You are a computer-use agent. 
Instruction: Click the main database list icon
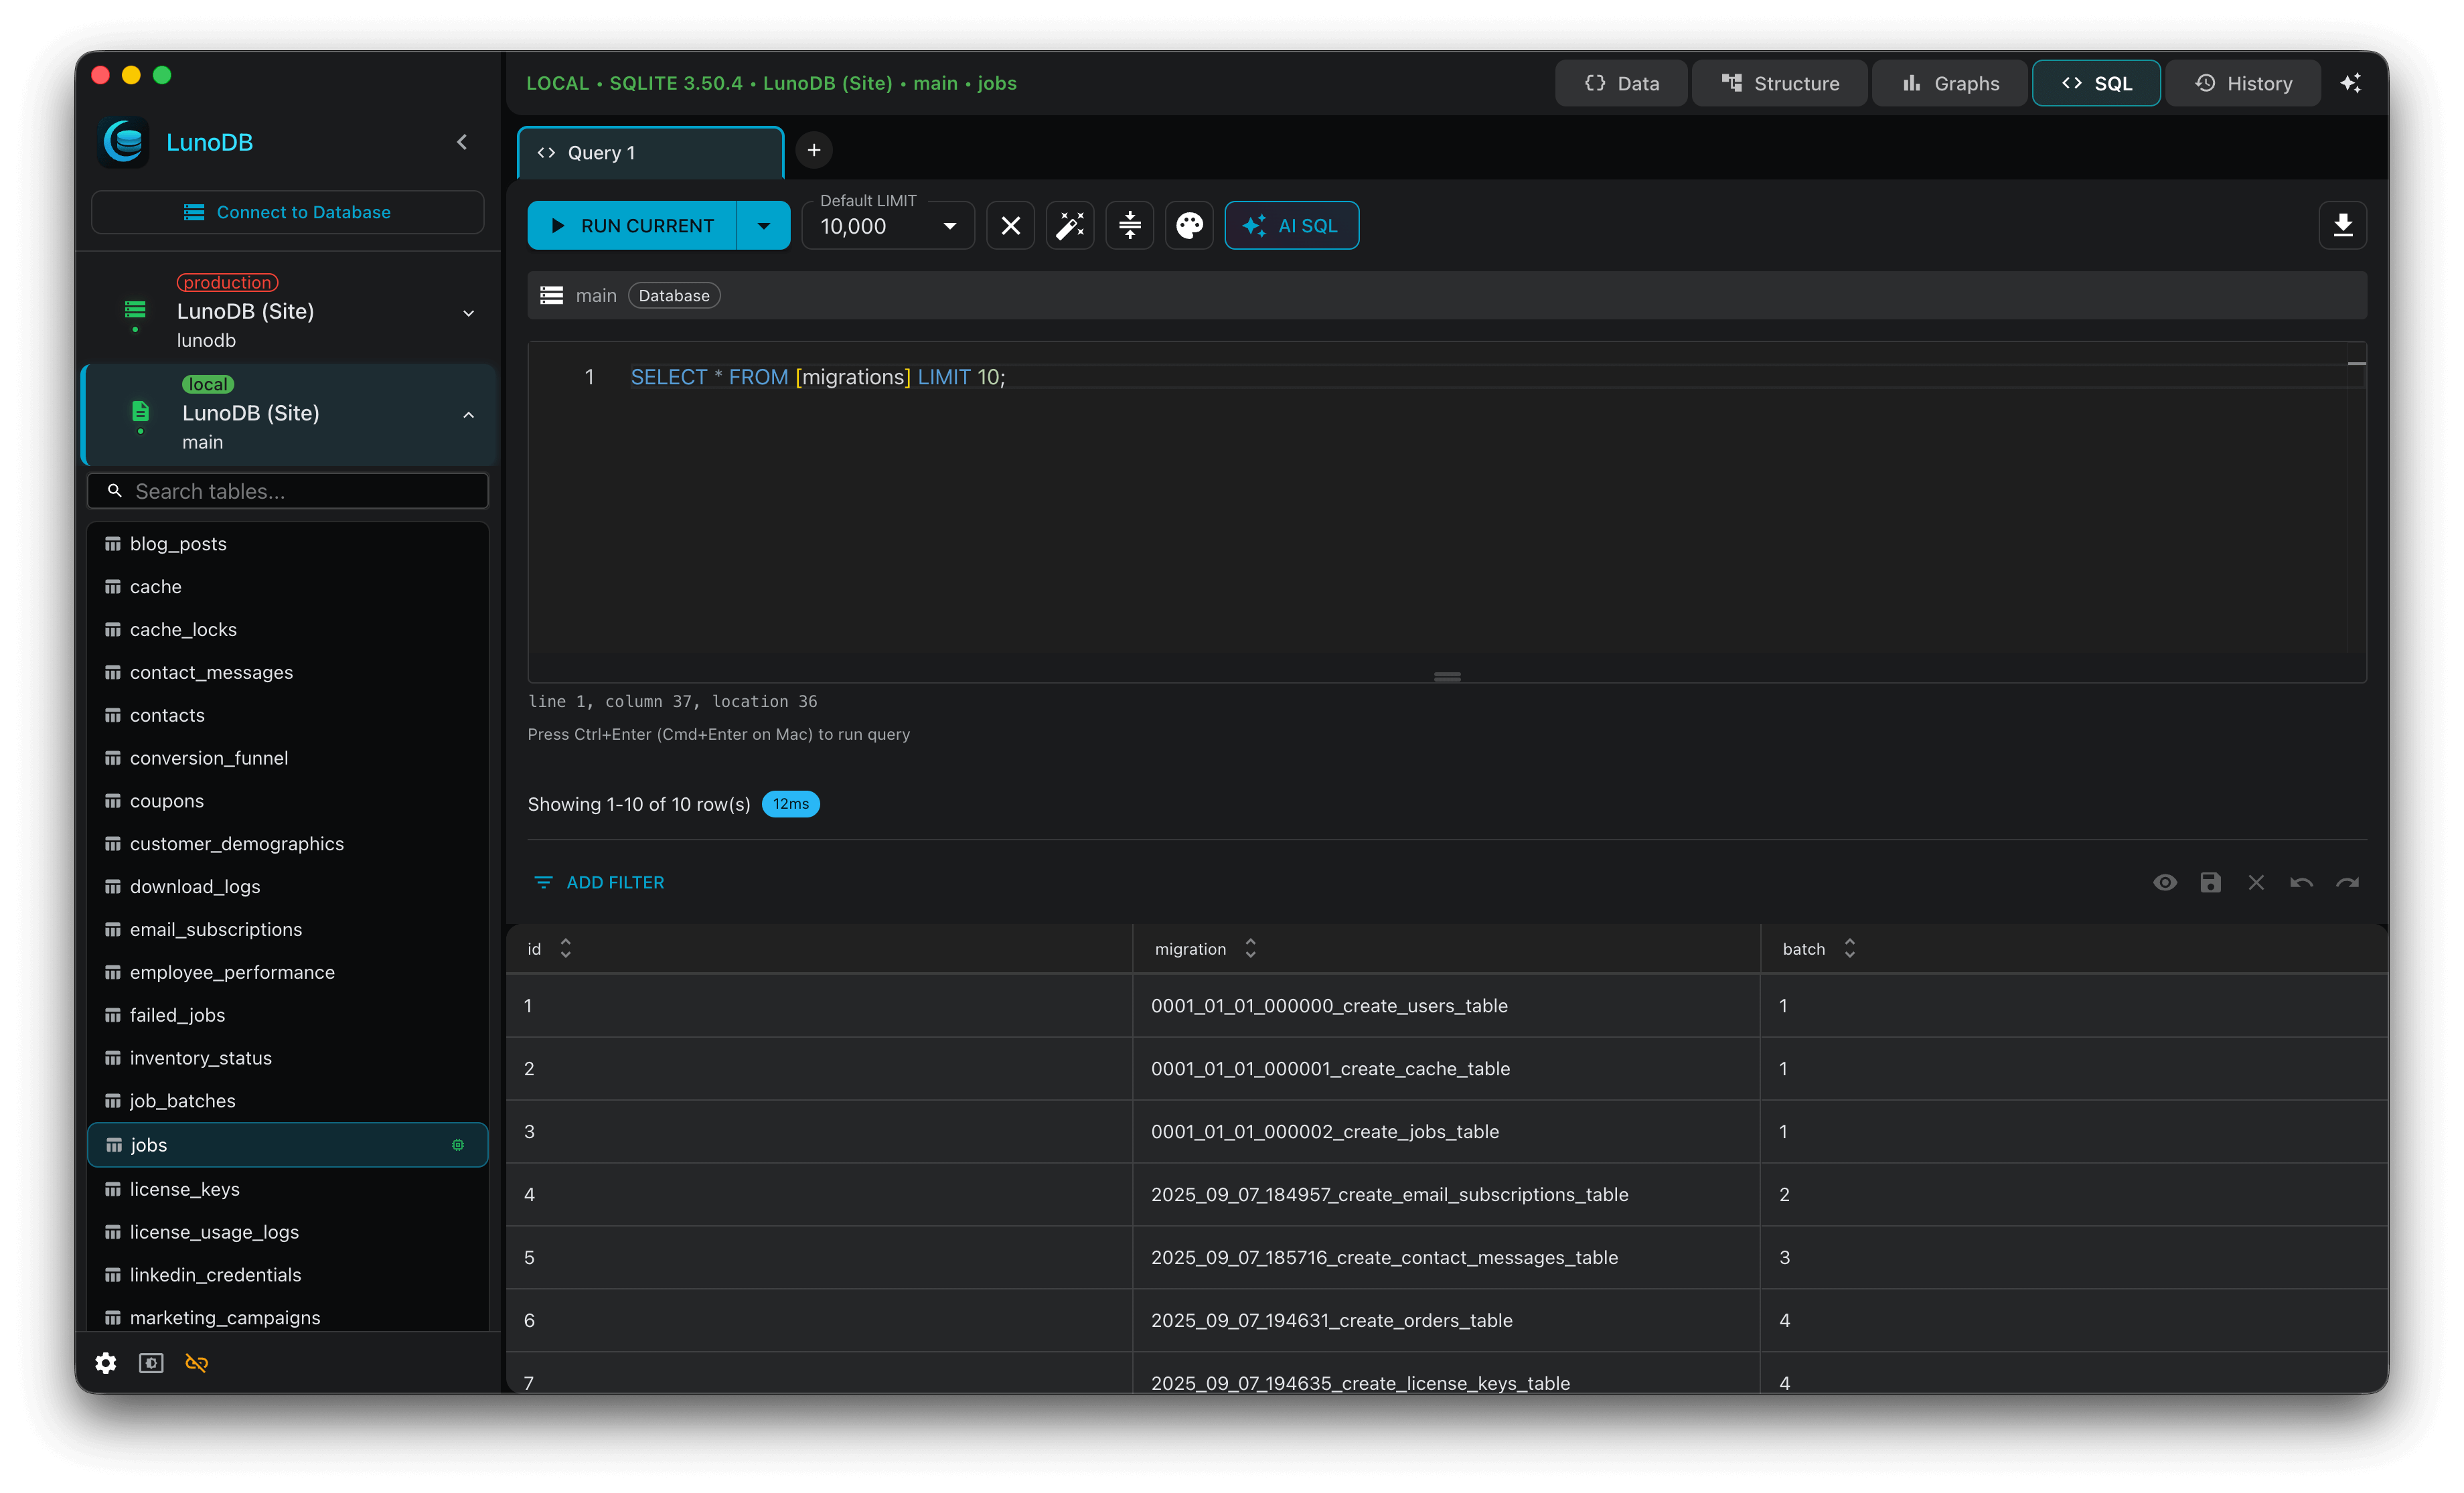pos(552,296)
